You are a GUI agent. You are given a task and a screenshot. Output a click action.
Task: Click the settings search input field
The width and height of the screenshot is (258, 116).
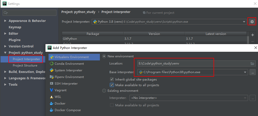click(29, 13)
